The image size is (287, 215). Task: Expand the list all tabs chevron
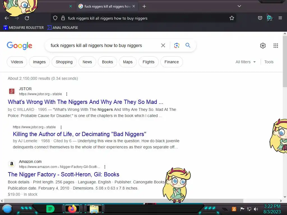239,6
